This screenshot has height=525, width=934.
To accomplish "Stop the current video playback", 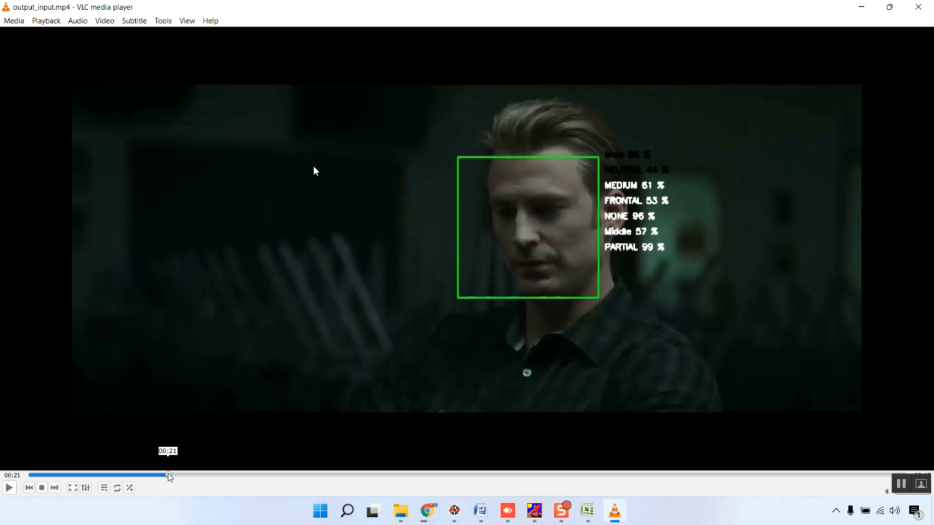I will 42,488.
